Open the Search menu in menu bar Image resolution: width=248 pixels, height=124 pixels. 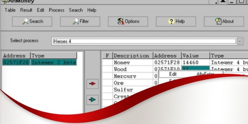(76, 10)
